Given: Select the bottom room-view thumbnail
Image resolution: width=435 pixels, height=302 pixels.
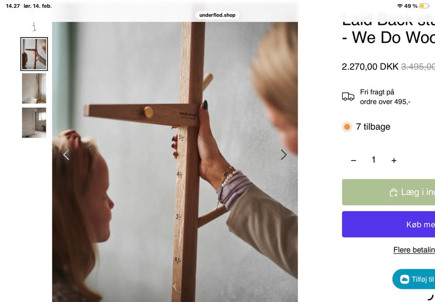Looking at the screenshot, I should pos(34,122).
